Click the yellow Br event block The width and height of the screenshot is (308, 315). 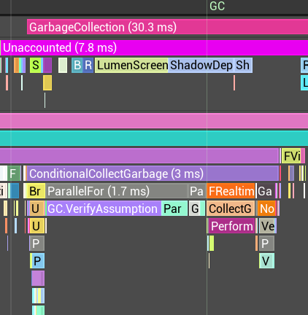pos(36,191)
